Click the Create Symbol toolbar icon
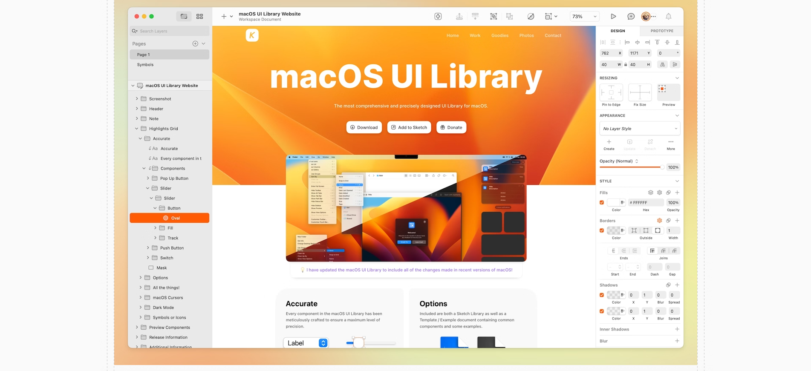Screen dimensions: 811x371 pos(438,16)
